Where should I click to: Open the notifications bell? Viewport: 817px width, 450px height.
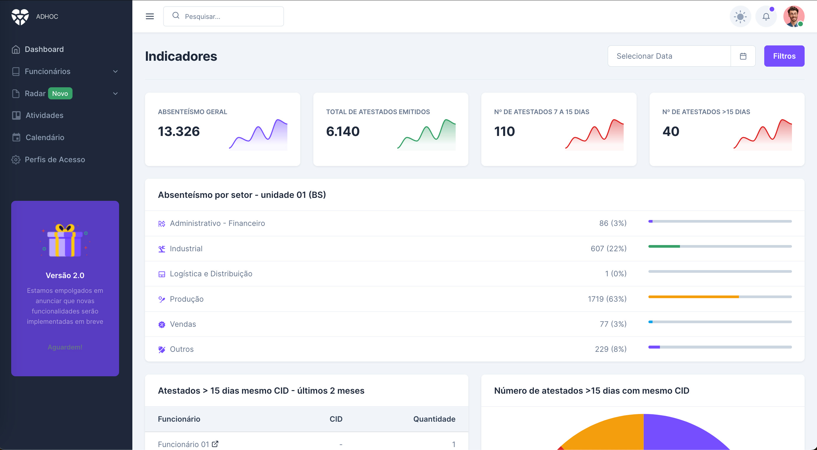[x=766, y=17]
